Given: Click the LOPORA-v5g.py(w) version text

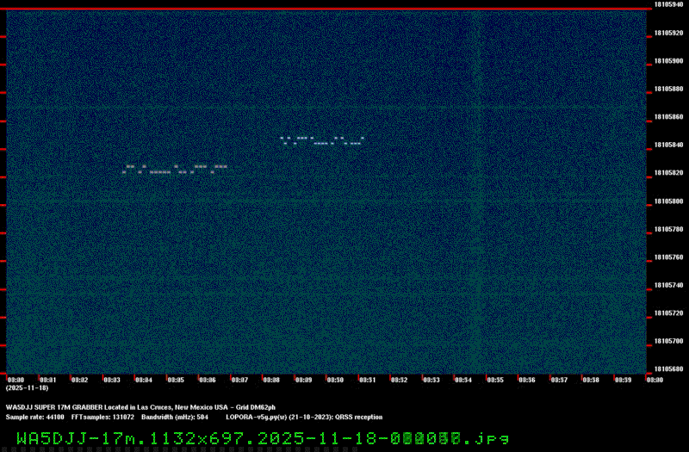Looking at the screenshot, I should pos(257,418).
